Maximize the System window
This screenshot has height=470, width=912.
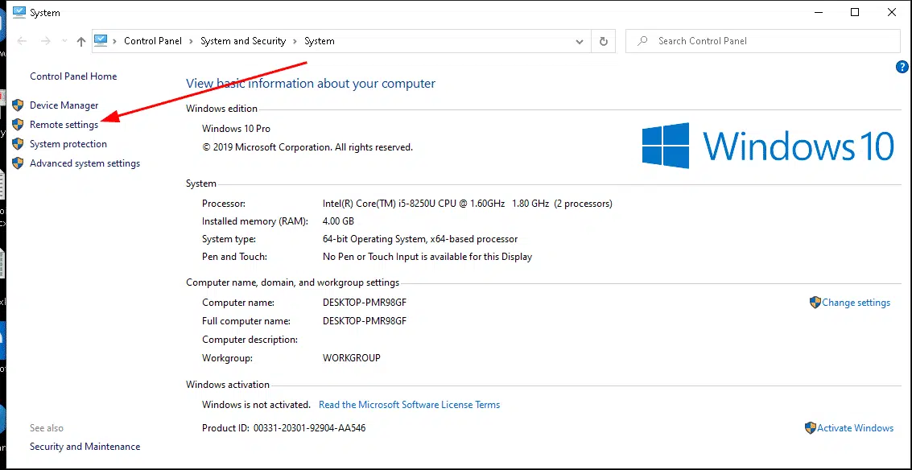coord(854,12)
